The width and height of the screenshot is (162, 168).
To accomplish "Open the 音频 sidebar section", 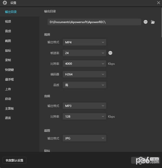I will [x=8, y=31].
